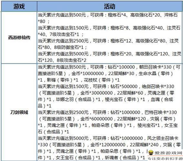Select the '刀剑领域' game name cell
The width and height of the screenshot is (183, 161).
click(x=19, y=112)
